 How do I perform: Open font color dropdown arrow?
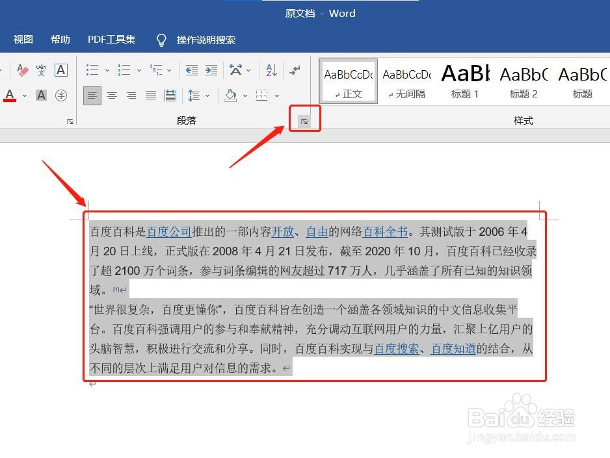coord(25,95)
